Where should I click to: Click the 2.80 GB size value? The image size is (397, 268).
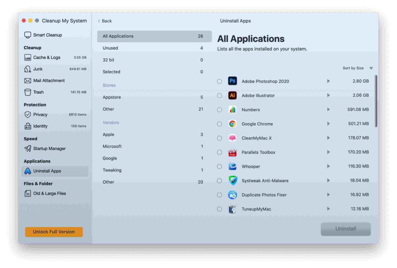pos(361,81)
